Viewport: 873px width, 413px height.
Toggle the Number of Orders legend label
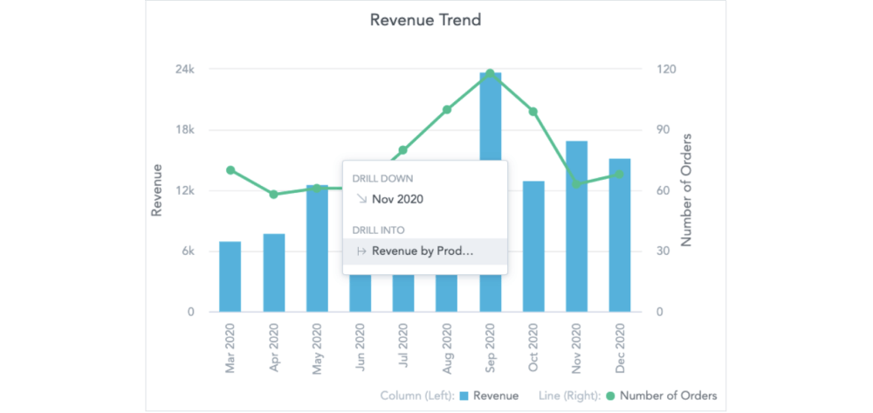click(668, 396)
